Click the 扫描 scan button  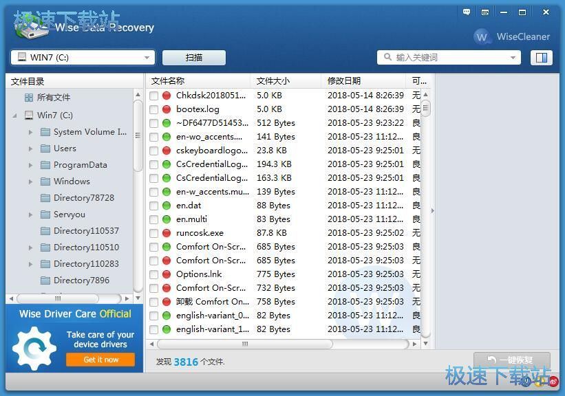[x=194, y=58]
